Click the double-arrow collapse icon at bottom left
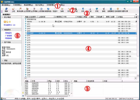Screen dimensions: 140x100 pos(23,96)
